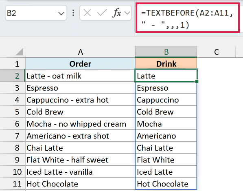Image resolution: width=243 pixels, height=191 pixels.
Task: Click the Name Box showing B2
Action: click(x=36, y=13)
